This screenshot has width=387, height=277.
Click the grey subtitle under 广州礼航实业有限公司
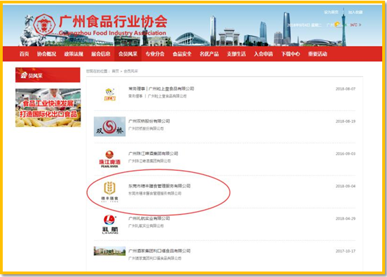pos(146,226)
